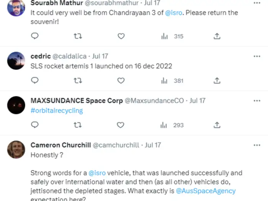Expand more menu on Cameron Churchill's tweet
This screenshot has width=268, height=201.
(257, 145)
